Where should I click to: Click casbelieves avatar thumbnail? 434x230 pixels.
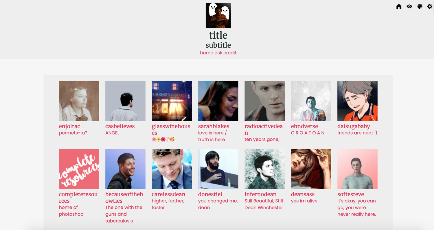125,101
